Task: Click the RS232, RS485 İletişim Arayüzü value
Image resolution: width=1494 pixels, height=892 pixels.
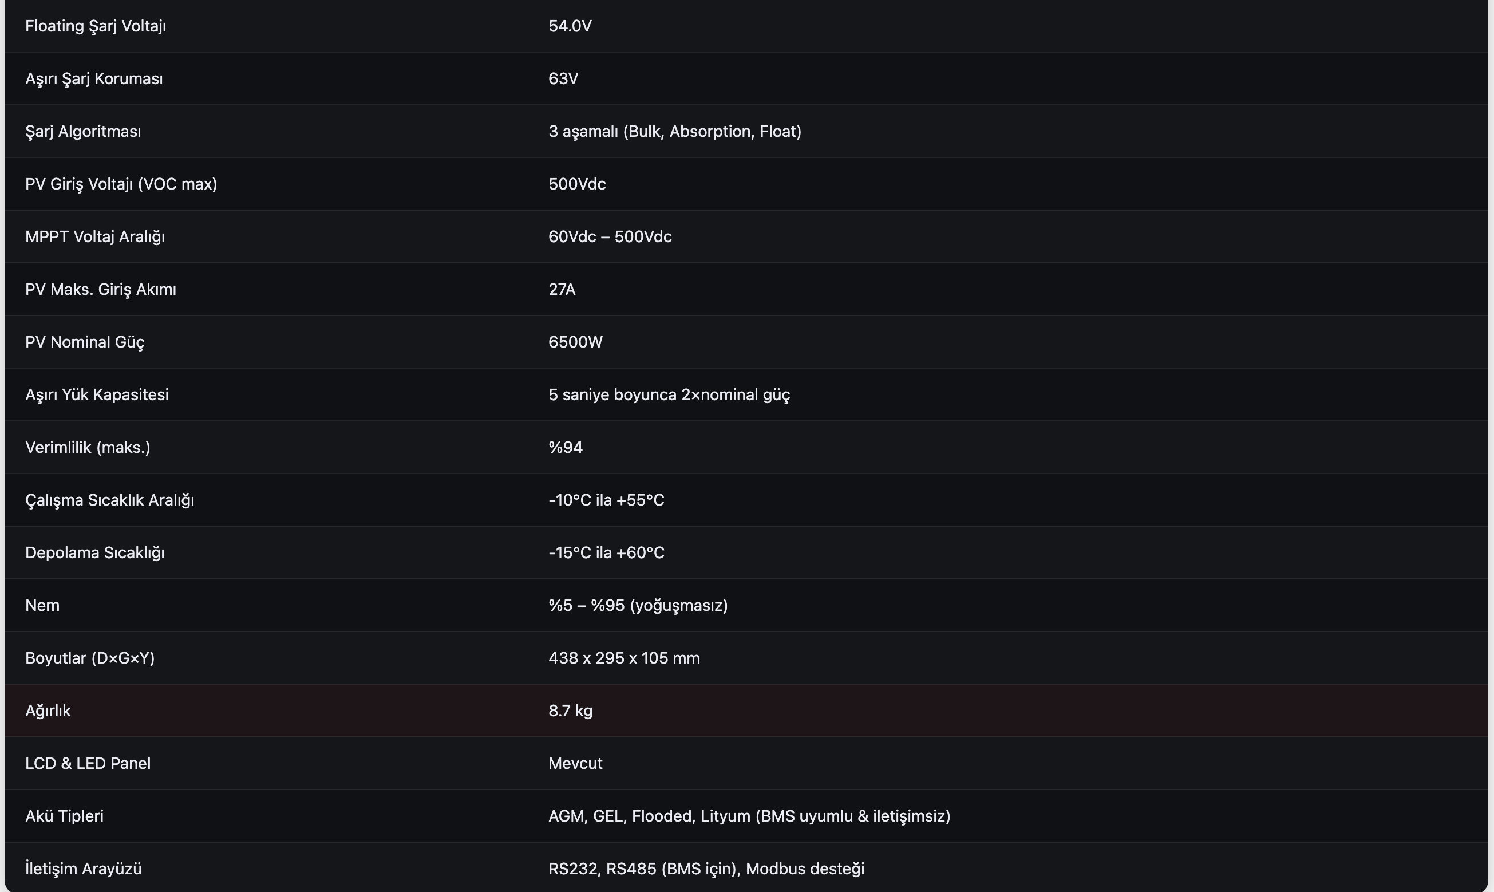Action: pyautogui.click(x=706, y=869)
